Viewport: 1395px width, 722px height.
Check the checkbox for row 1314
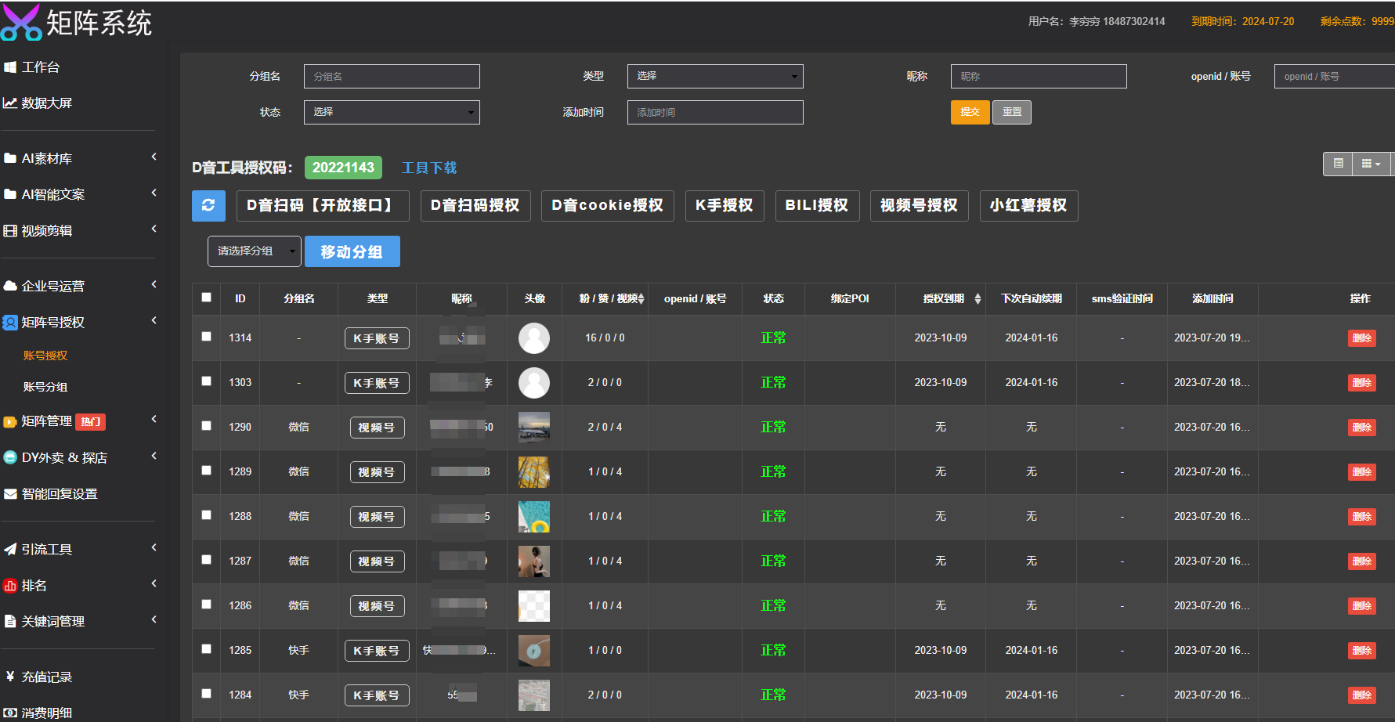click(207, 337)
